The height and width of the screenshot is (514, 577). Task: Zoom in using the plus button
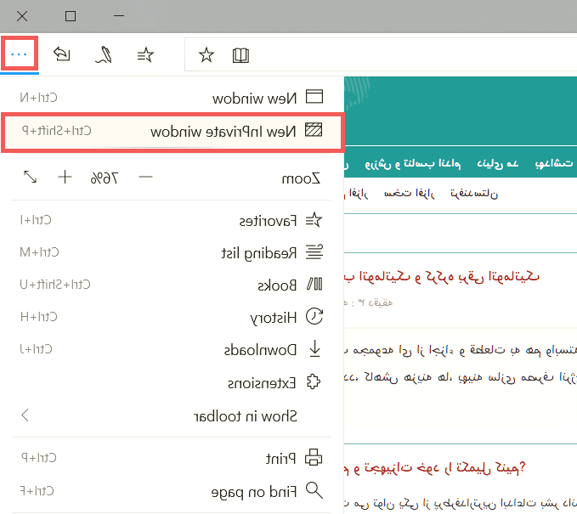coord(65,177)
